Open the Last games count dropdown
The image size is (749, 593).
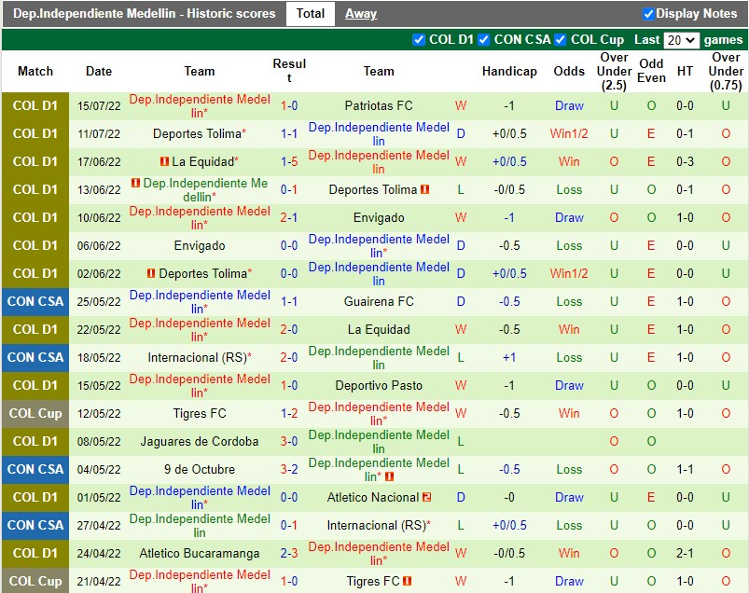tap(682, 40)
